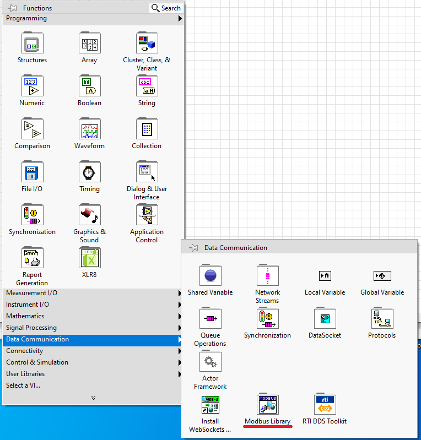Open Synchronization in the Data Communication palette

click(x=268, y=318)
